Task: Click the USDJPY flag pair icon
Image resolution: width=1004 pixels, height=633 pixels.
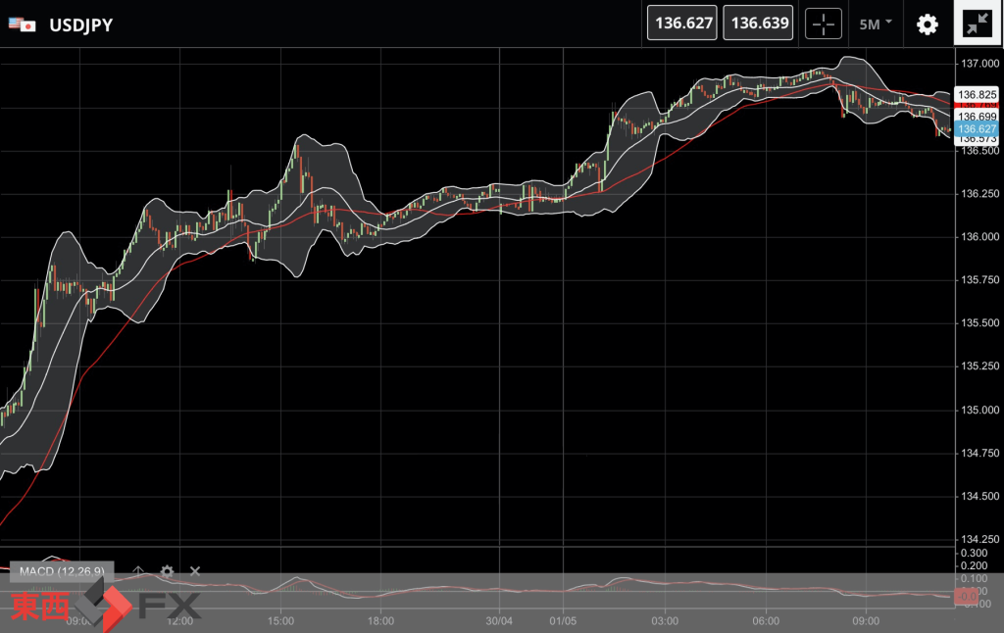Action: 22,24
